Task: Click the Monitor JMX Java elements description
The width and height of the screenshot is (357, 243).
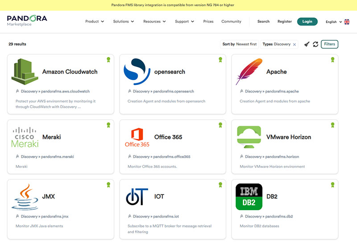Action: 39,226
